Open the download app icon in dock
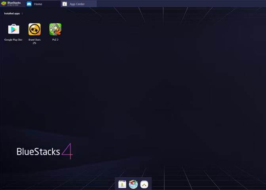266x190 pixels. [x=122, y=184]
